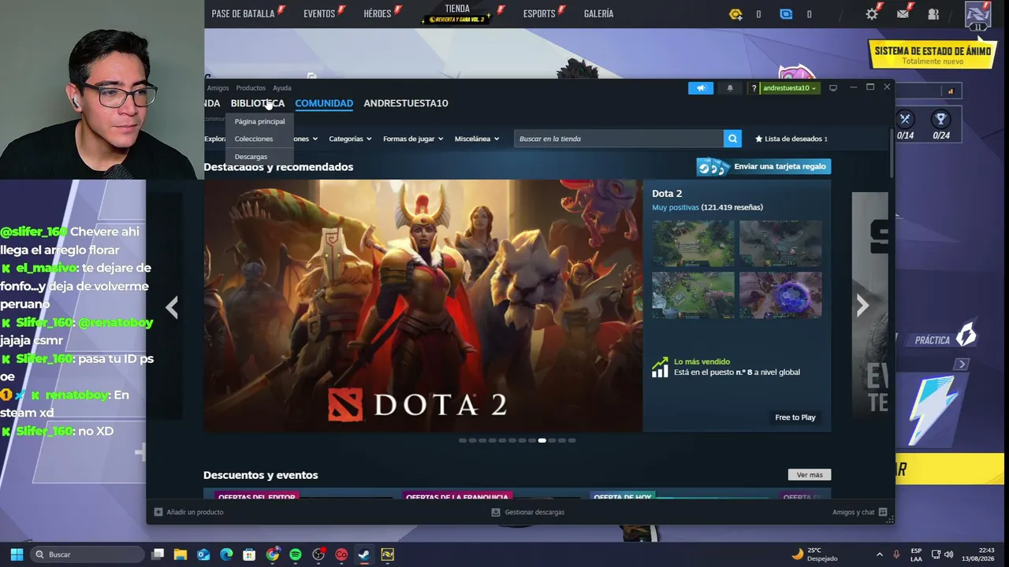Go to next featured game with right arrow
This screenshot has width=1009, height=567.
click(x=862, y=306)
